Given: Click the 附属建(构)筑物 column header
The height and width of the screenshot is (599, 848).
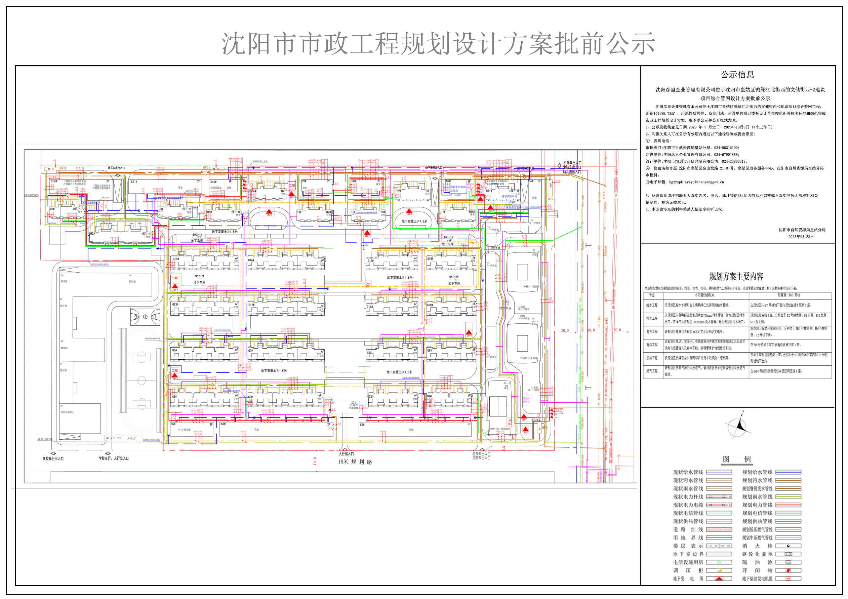Looking at the screenshot, I should pyautogui.click(x=789, y=295).
